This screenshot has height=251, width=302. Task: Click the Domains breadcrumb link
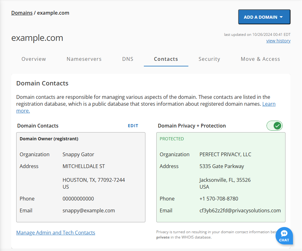(x=21, y=13)
